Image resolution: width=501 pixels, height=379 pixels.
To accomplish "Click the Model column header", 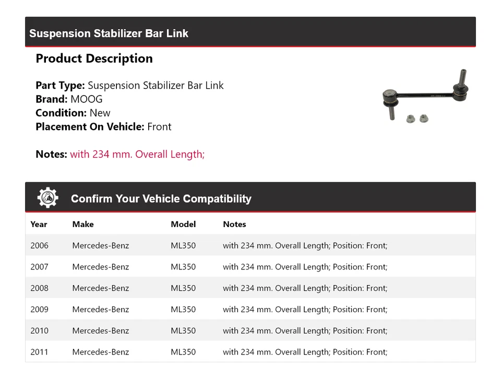I will tap(183, 224).
